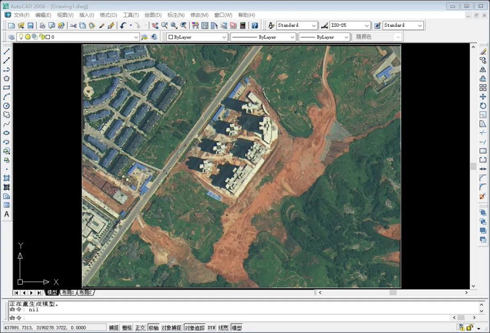This screenshot has width=490, height=333.
Task: Select the Revision Cloud tool
Action: click(6, 115)
